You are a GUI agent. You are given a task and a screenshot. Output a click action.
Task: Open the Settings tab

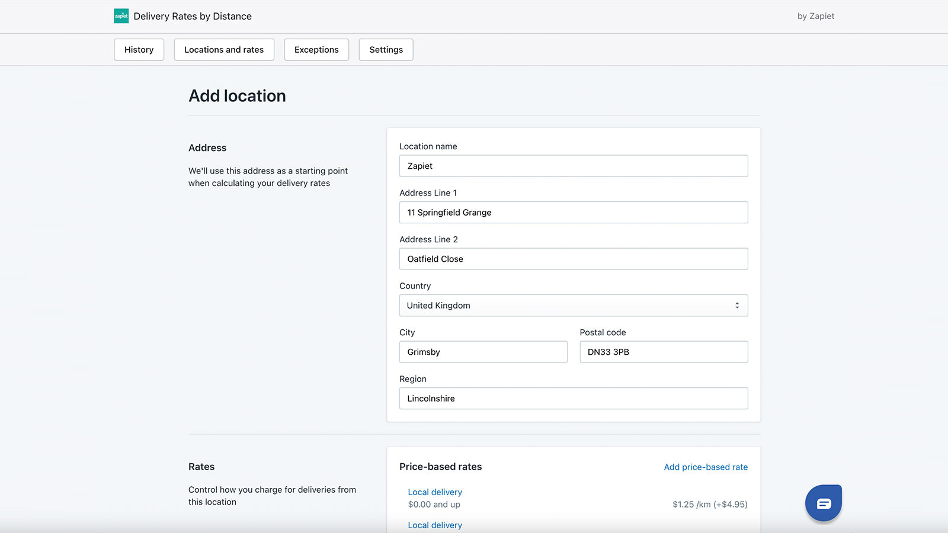click(x=386, y=50)
